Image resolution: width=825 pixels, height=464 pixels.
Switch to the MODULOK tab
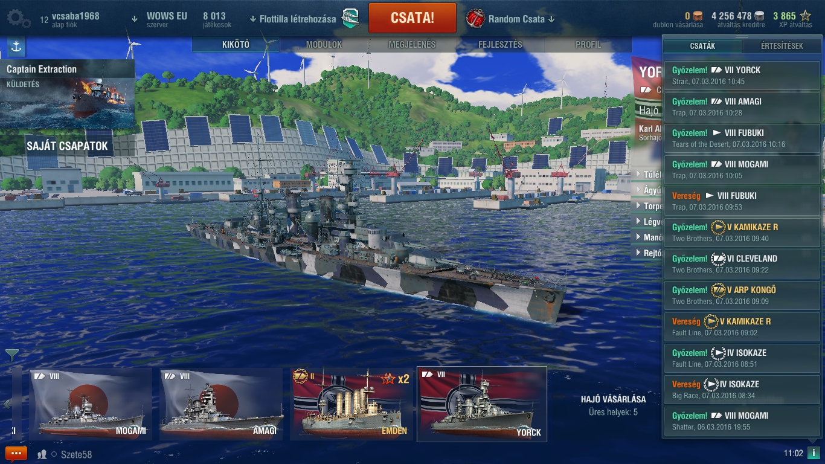pos(324,45)
